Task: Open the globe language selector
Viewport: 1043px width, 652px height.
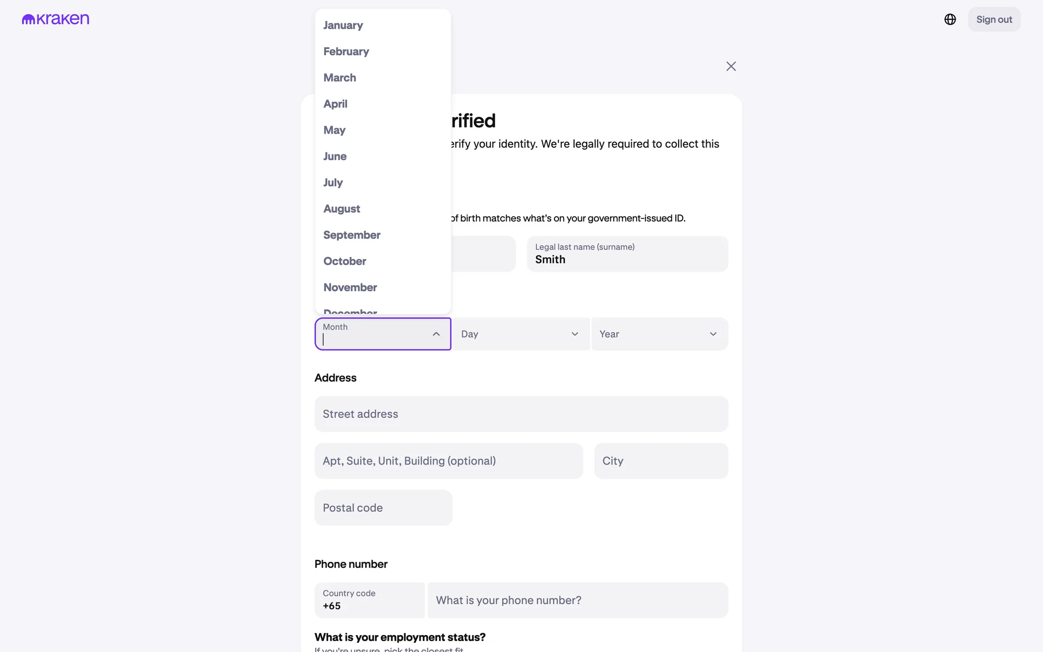Action: pyautogui.click(x=950, y=20)
